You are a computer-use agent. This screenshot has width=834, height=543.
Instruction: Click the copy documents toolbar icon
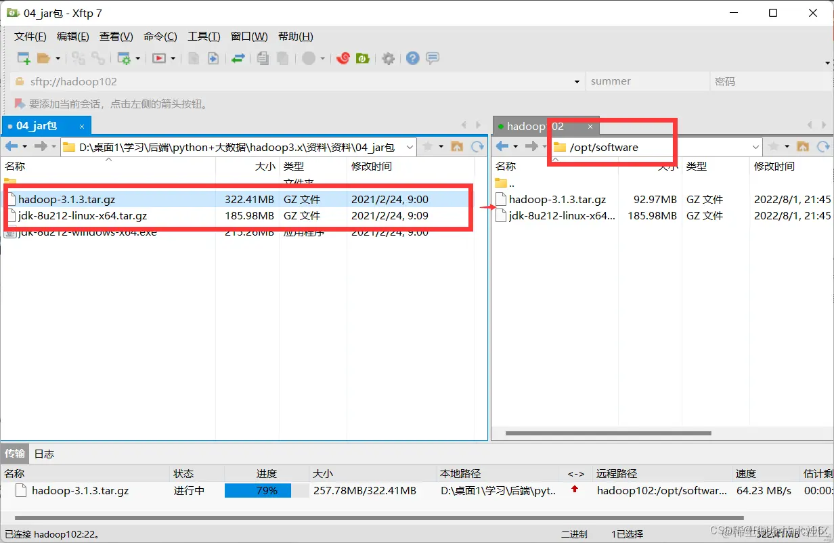(263, 58)
